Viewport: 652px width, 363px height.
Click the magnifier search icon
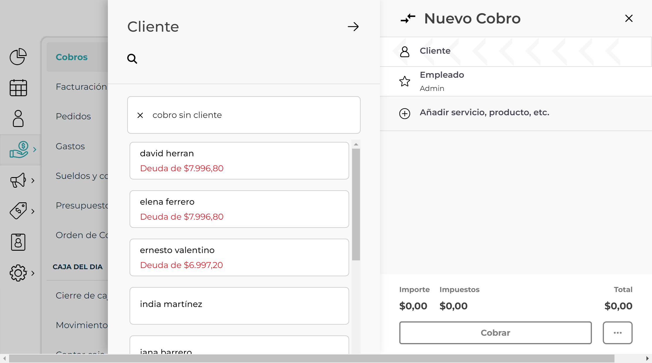pyautogui.click(x=132, y=59)
